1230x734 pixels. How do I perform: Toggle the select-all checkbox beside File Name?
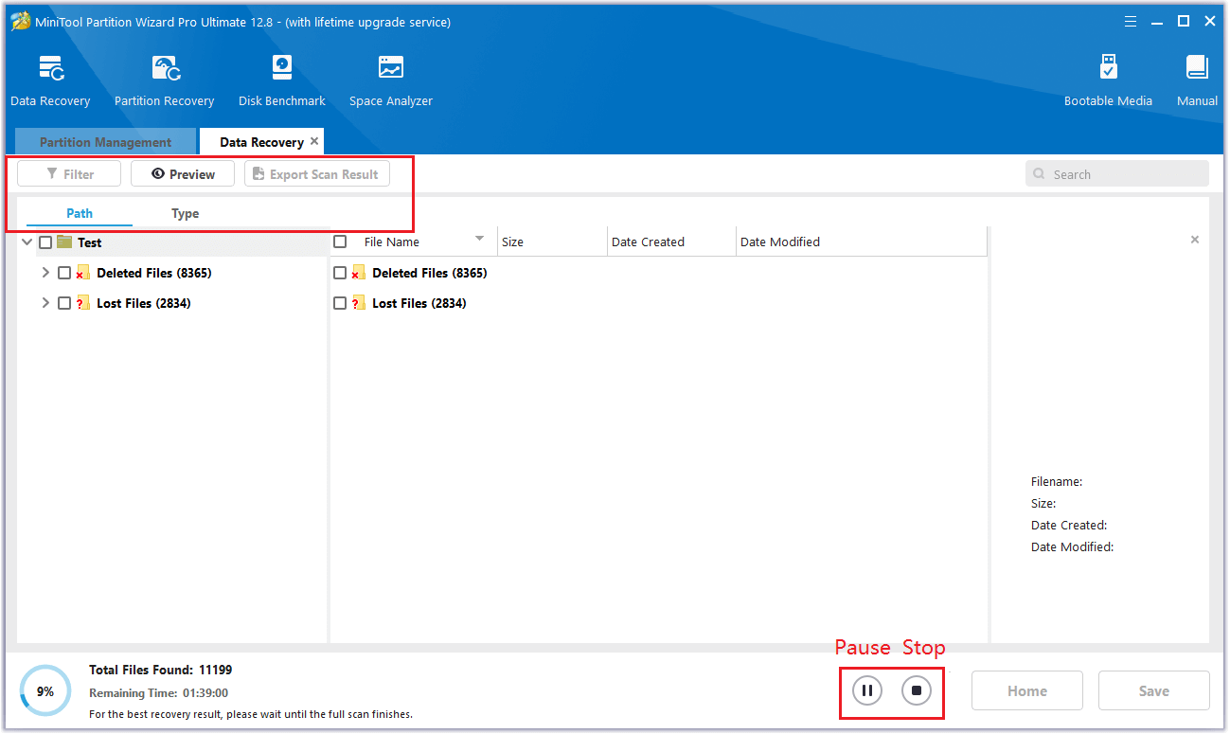[x=340, y=242]
